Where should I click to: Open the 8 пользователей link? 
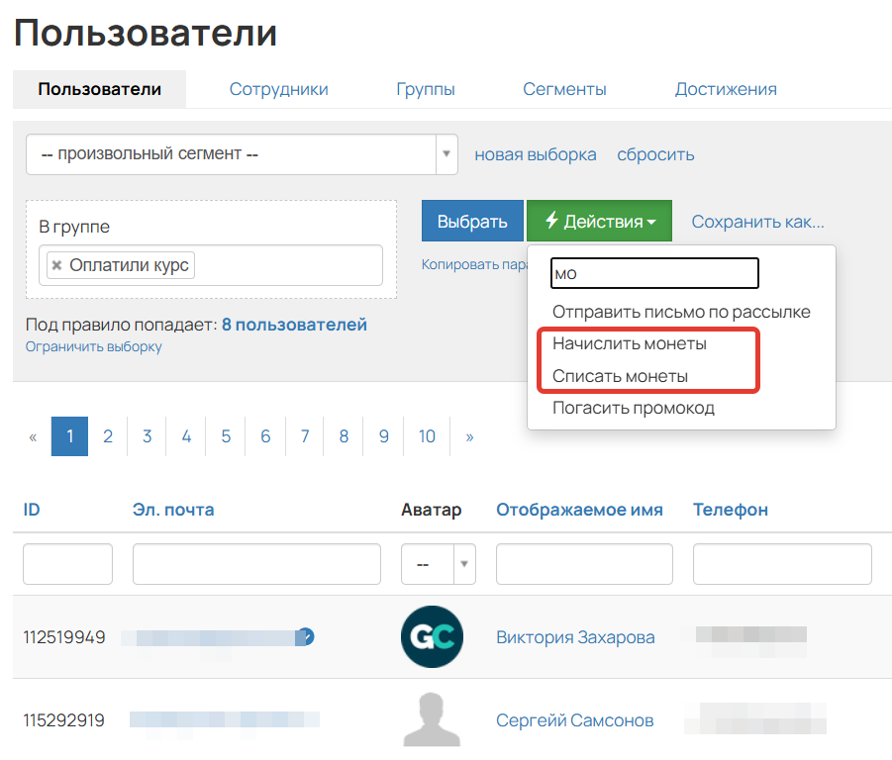[294, 325]
